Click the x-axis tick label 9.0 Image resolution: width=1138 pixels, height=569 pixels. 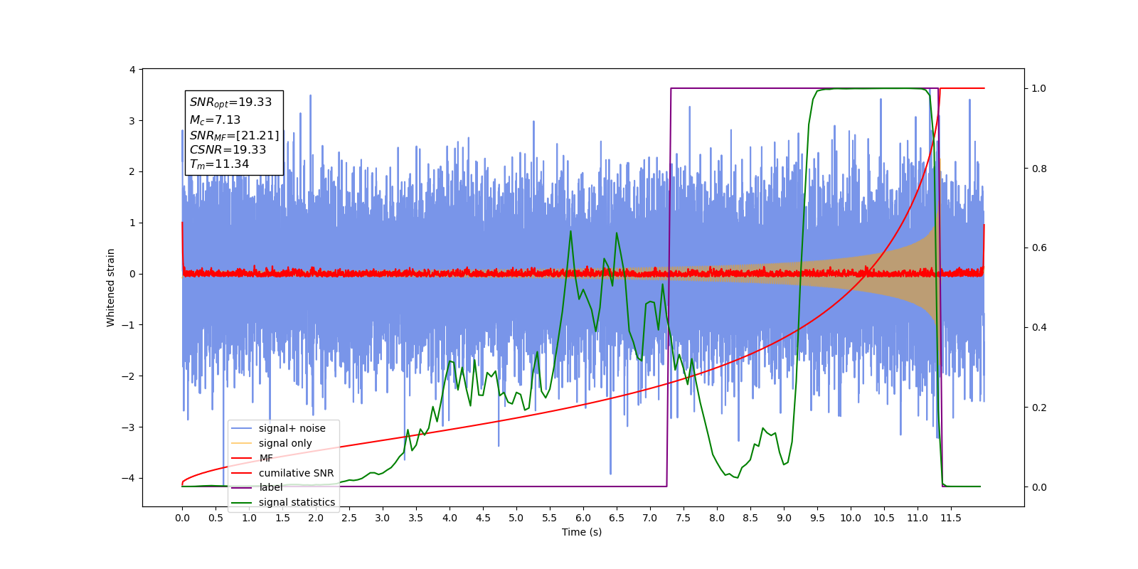pos(784,518)
